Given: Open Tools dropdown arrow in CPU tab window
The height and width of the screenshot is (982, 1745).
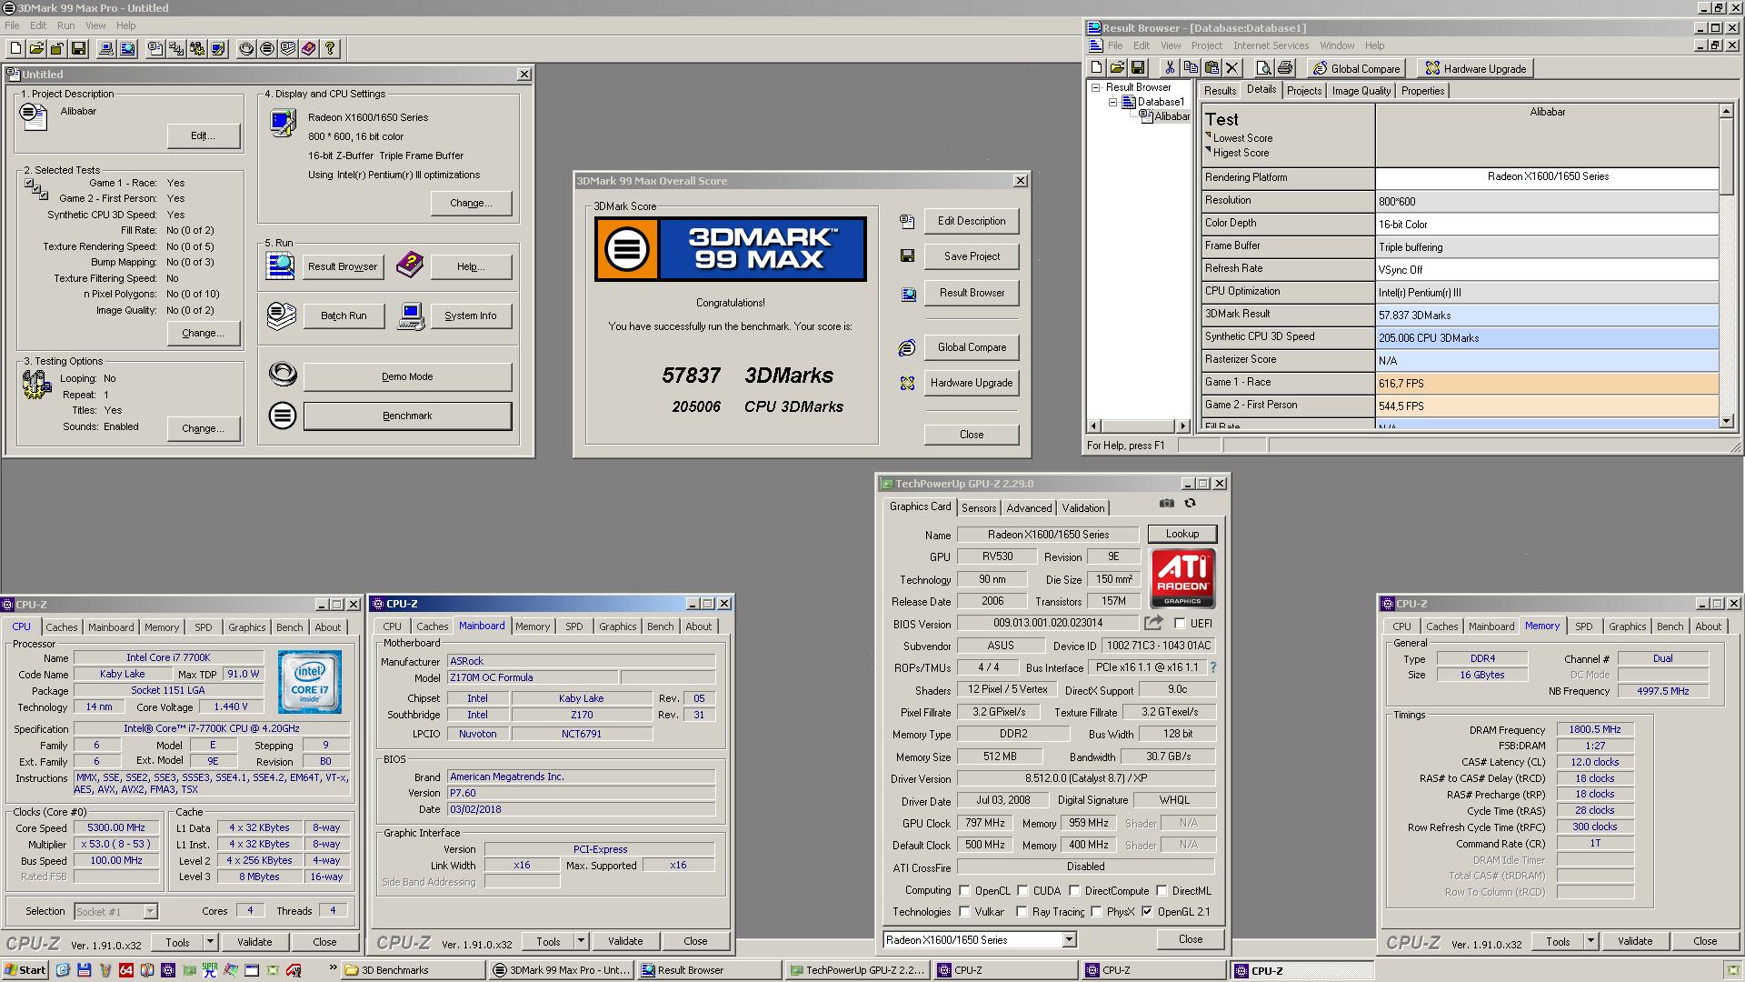Looking at the screenshot, I should click(210, 942).
